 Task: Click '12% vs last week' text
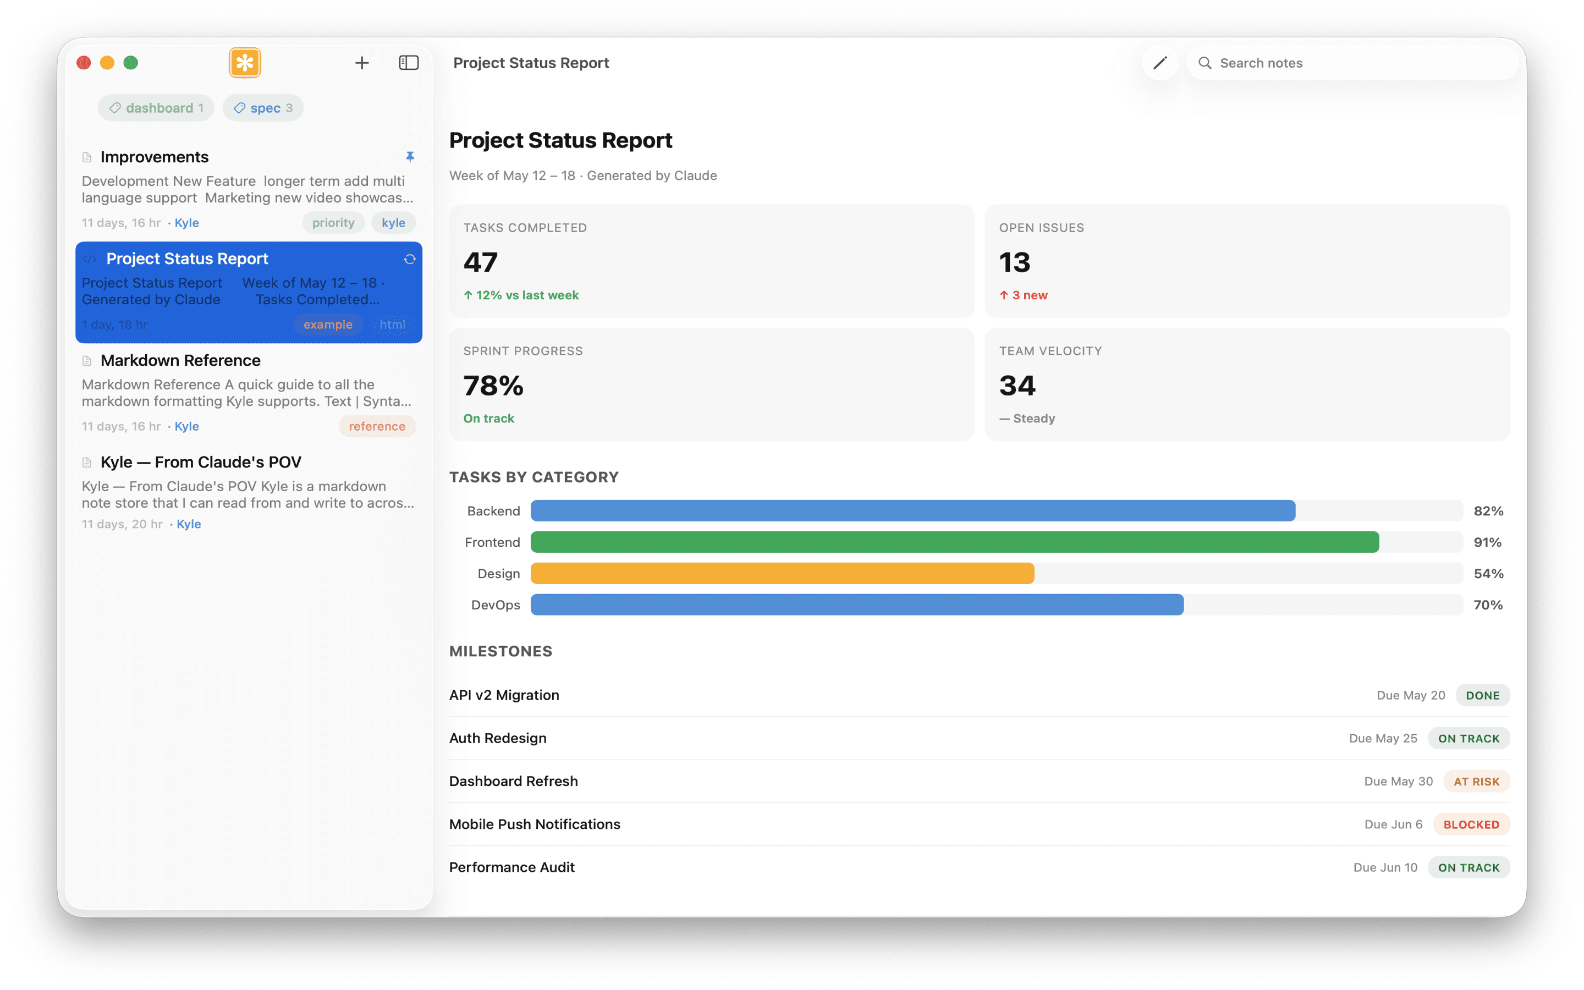[527, 295]
